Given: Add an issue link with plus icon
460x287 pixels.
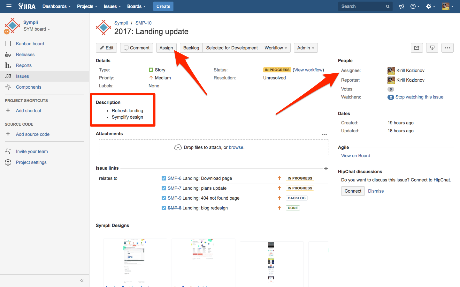Looking at the screenshot, I should click(x=326, y=168).
